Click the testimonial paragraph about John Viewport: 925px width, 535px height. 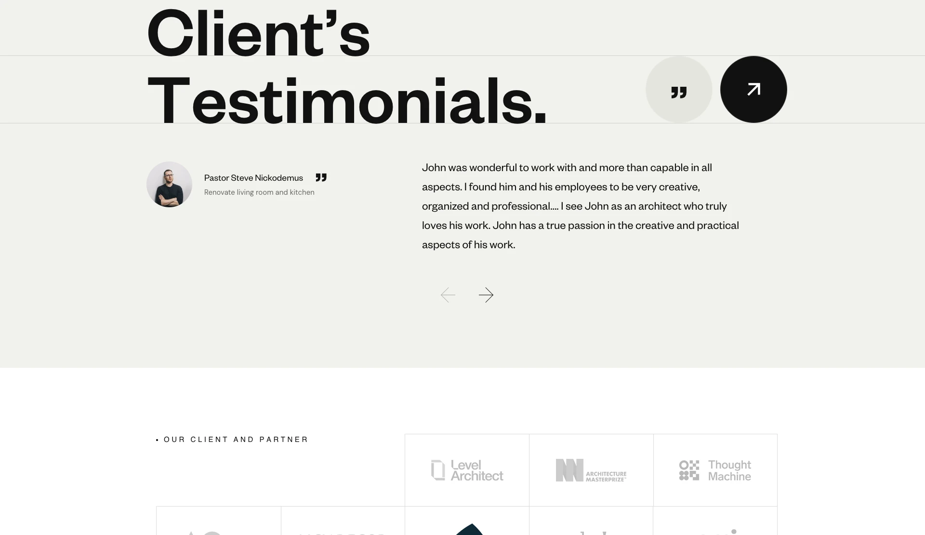tap(580, 206)
